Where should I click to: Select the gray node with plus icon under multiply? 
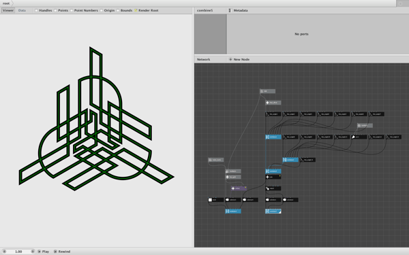pos(233,177)
